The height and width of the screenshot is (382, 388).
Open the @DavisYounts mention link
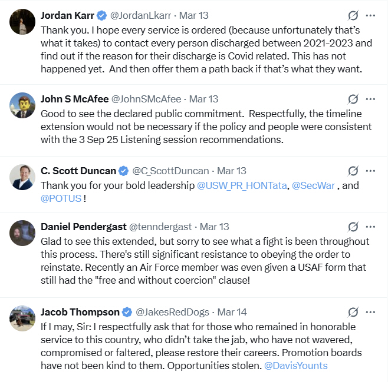(x=295, y=366)
